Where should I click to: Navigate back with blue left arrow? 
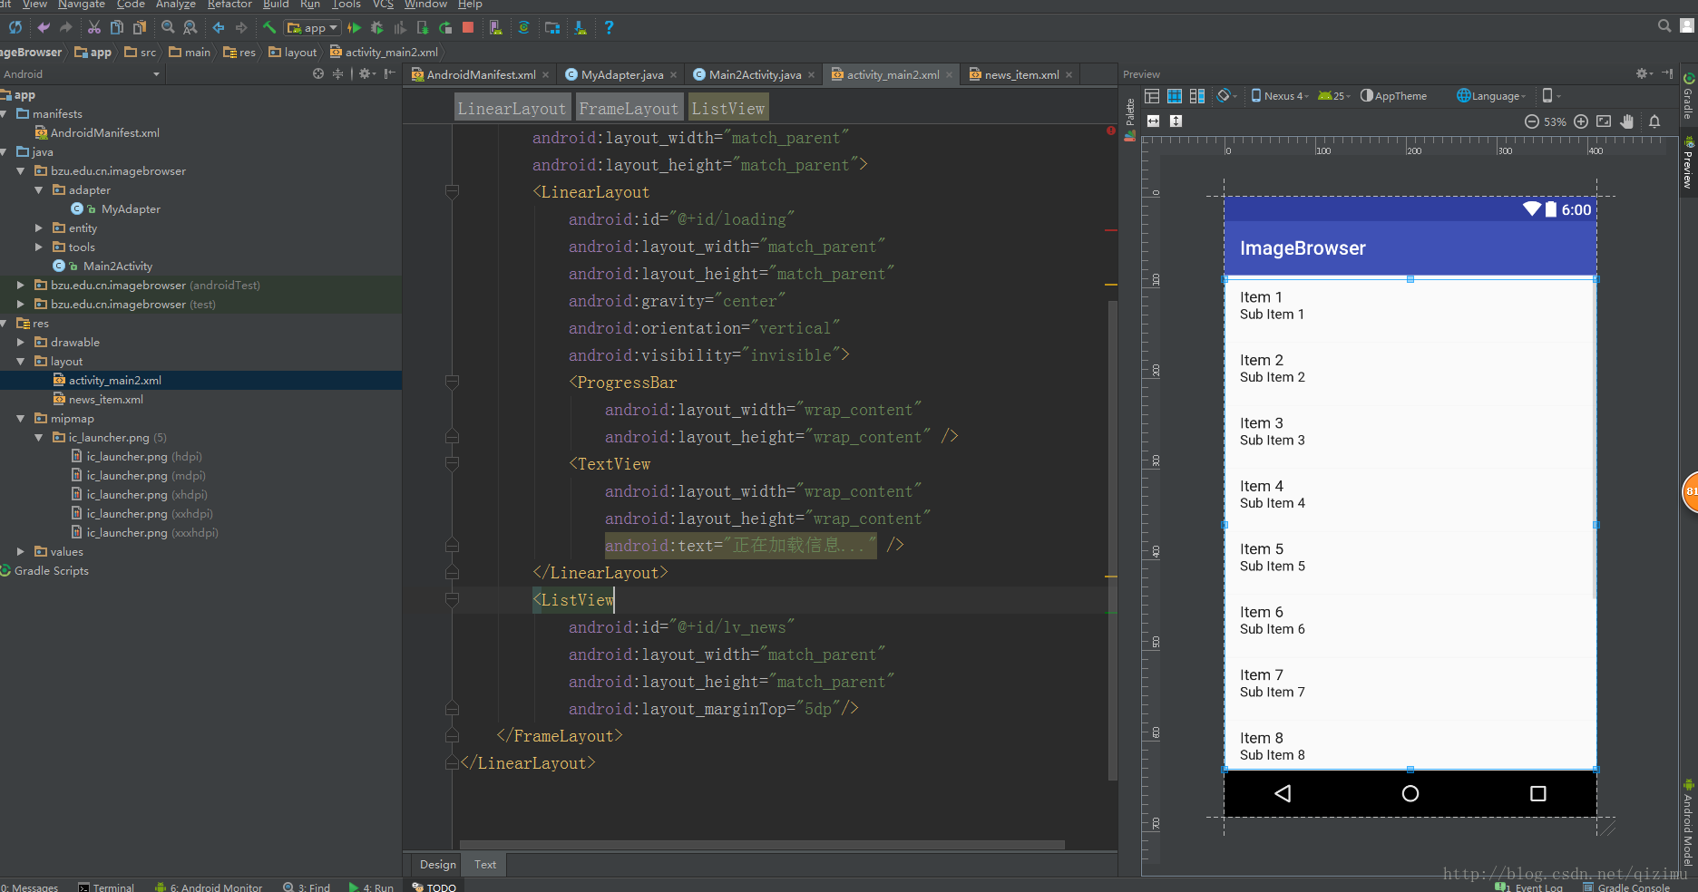pyautogui.click(x=219, y=27)
